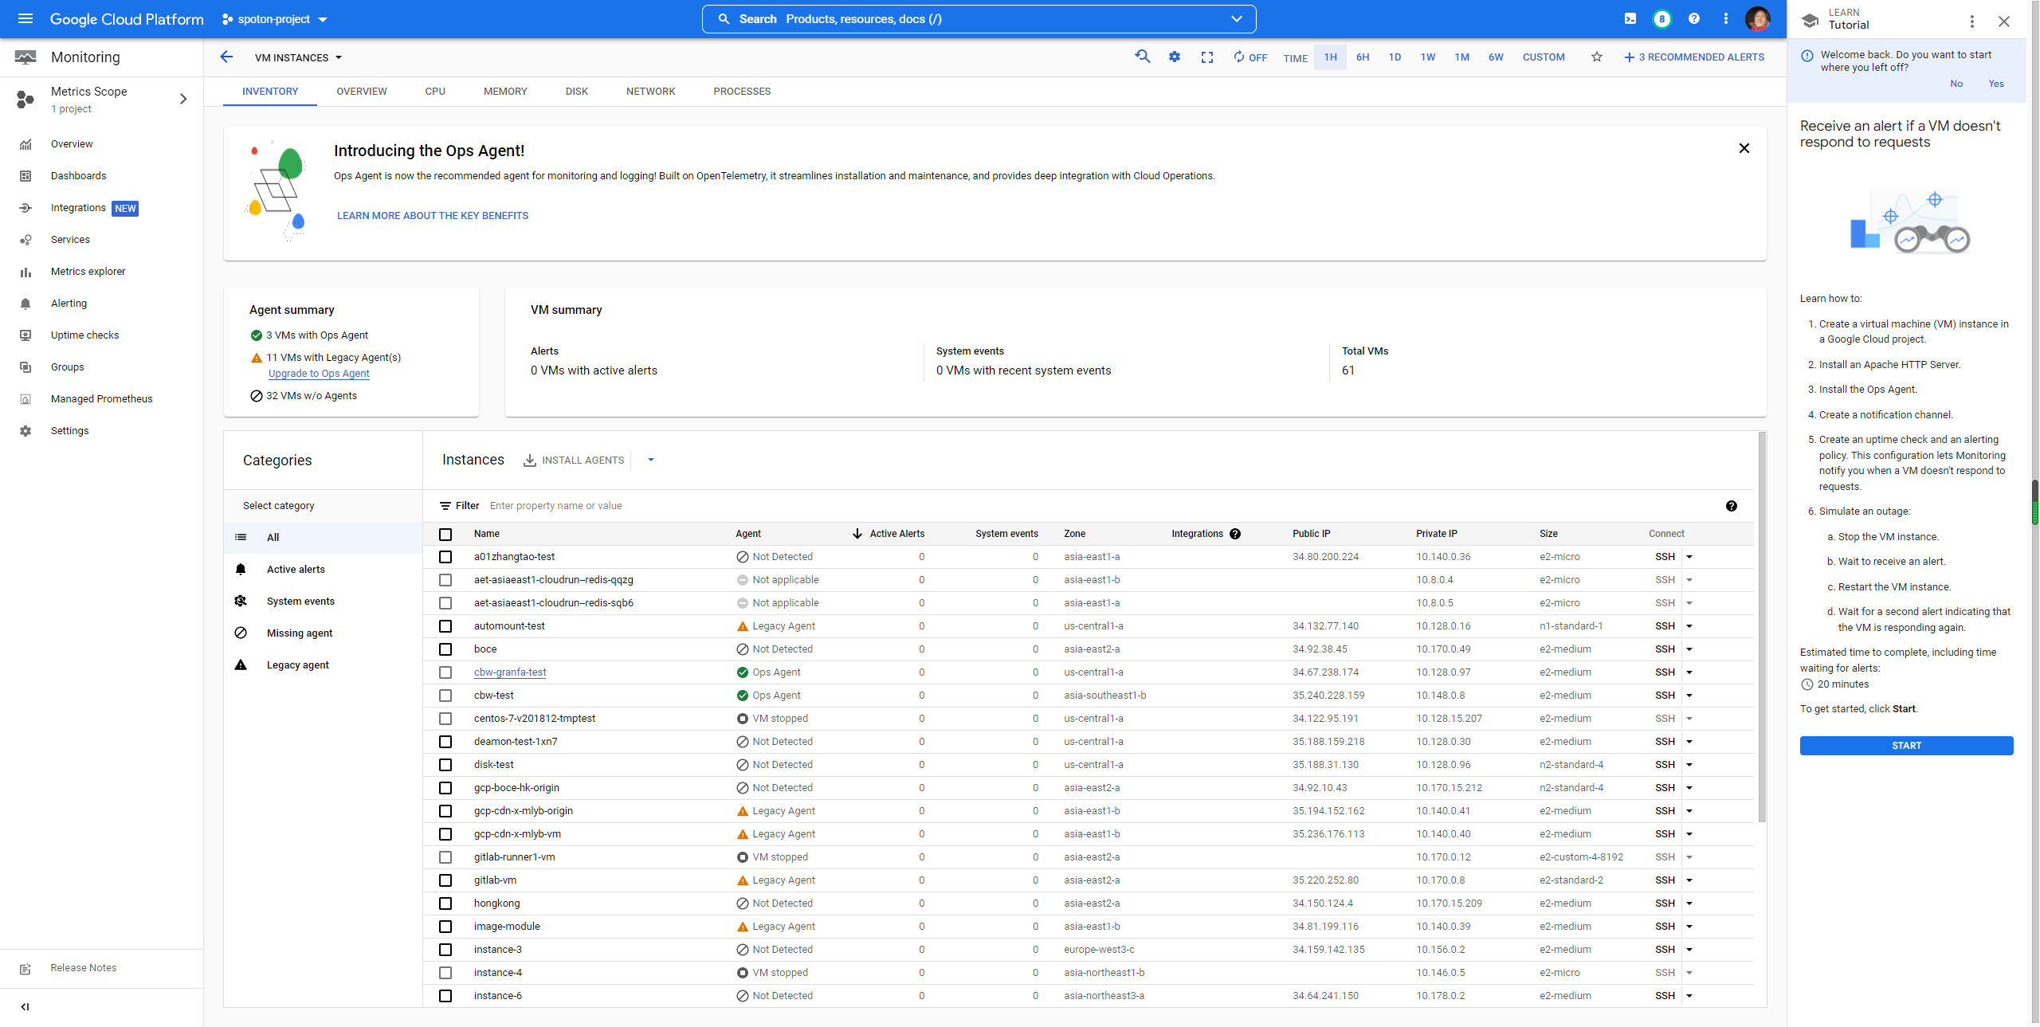Open cbw-granfa-test instance link
2040x1027 pixels.
click(510, 672)
